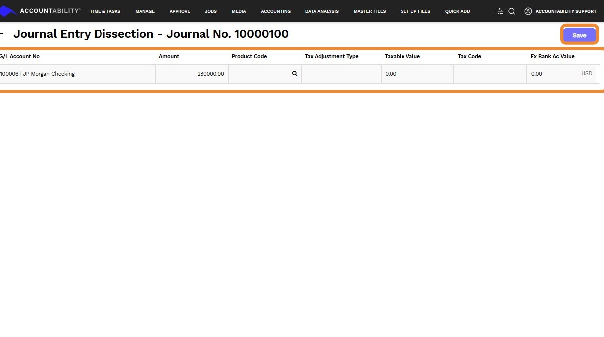This screenshot has width=604, height=337.
Task: Click the USD currency label
Action: [x=587, y=74]
